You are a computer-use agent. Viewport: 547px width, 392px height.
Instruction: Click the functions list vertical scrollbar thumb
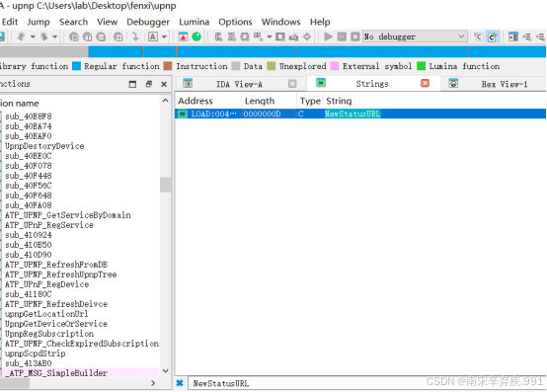click(x=165, y=185)
